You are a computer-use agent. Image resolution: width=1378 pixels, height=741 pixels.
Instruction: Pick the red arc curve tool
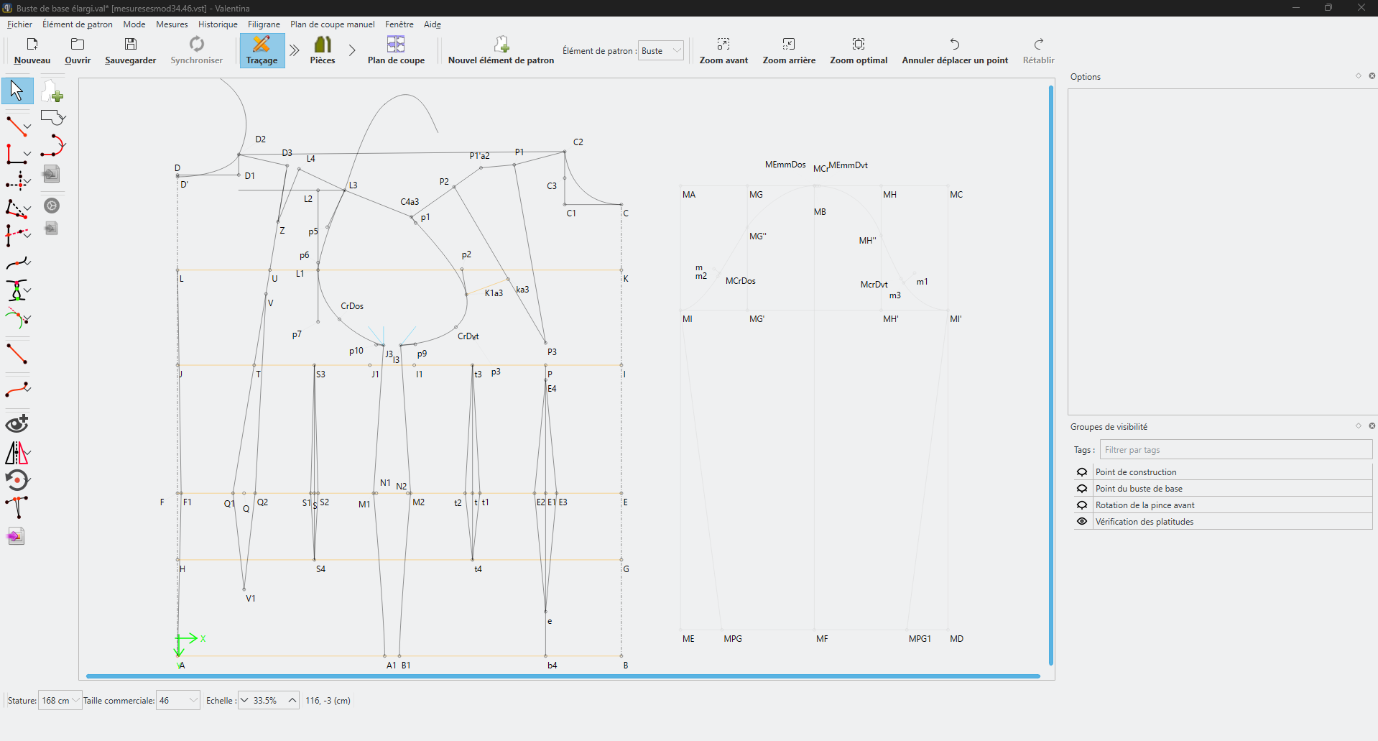click(x=52, y=146)
